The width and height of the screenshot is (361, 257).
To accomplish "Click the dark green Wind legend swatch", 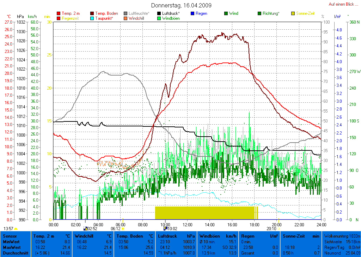I will (x=226, y=13).
